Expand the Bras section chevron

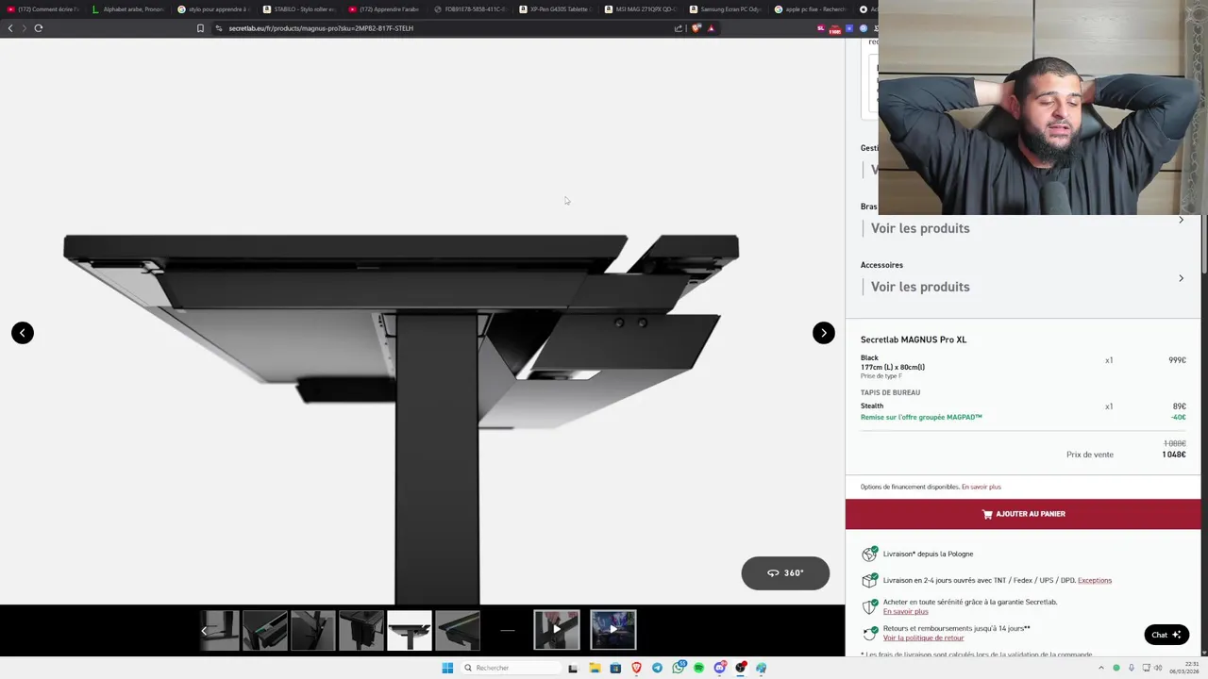click(1181, 220)
